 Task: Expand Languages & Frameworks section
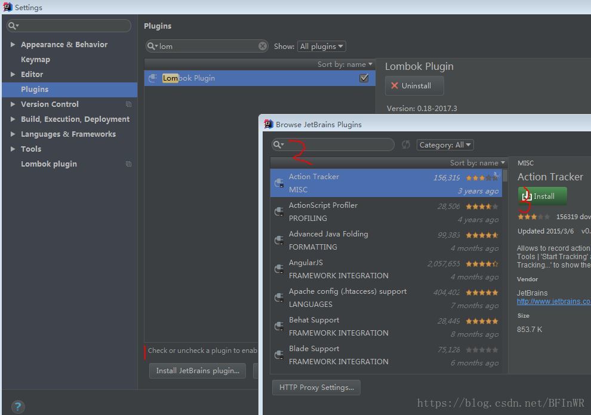pyautogui.click(x=13, y=134)
